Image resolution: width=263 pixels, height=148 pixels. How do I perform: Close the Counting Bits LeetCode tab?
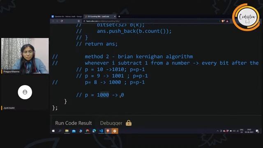(x=115, y=16)
